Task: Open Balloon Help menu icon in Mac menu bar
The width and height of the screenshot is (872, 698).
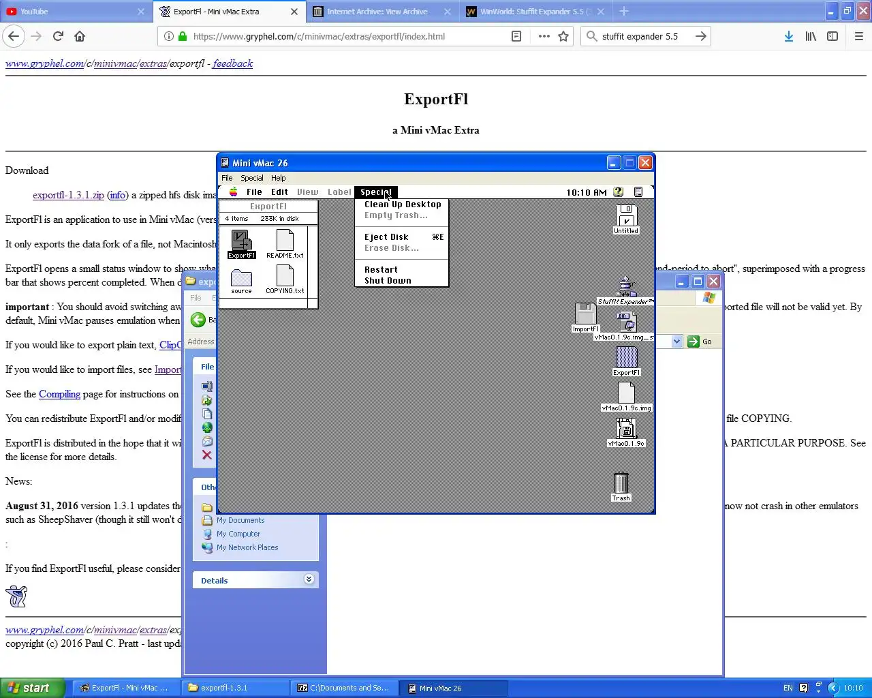Action: (619, 192)
